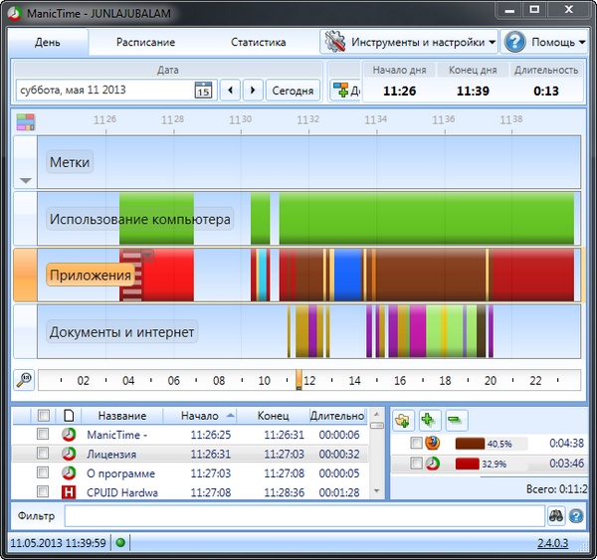Click the binoculars search icon by filter
The width and height of the screenshot is (597, 560).
click(555, 515)
